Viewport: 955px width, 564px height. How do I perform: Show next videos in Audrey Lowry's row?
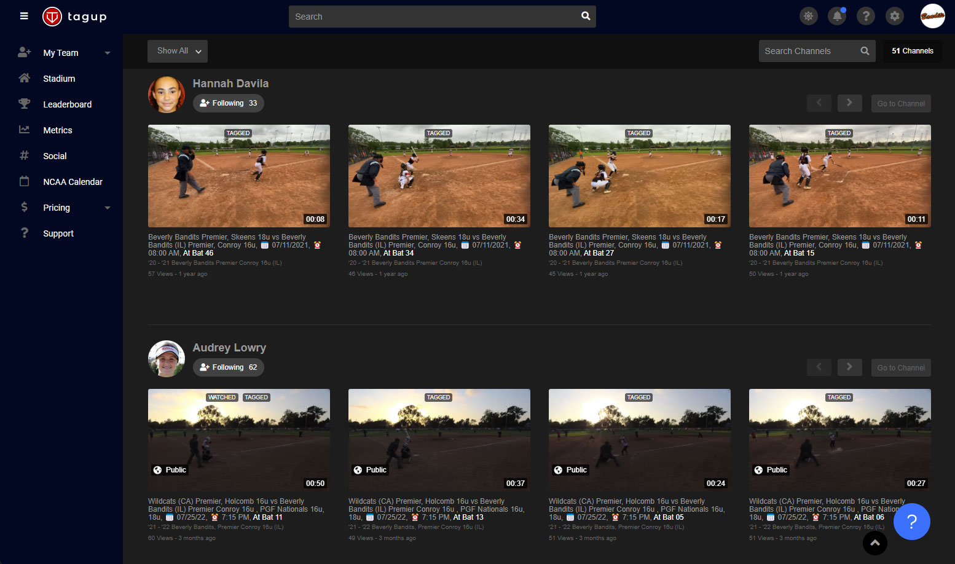point(849,367)
